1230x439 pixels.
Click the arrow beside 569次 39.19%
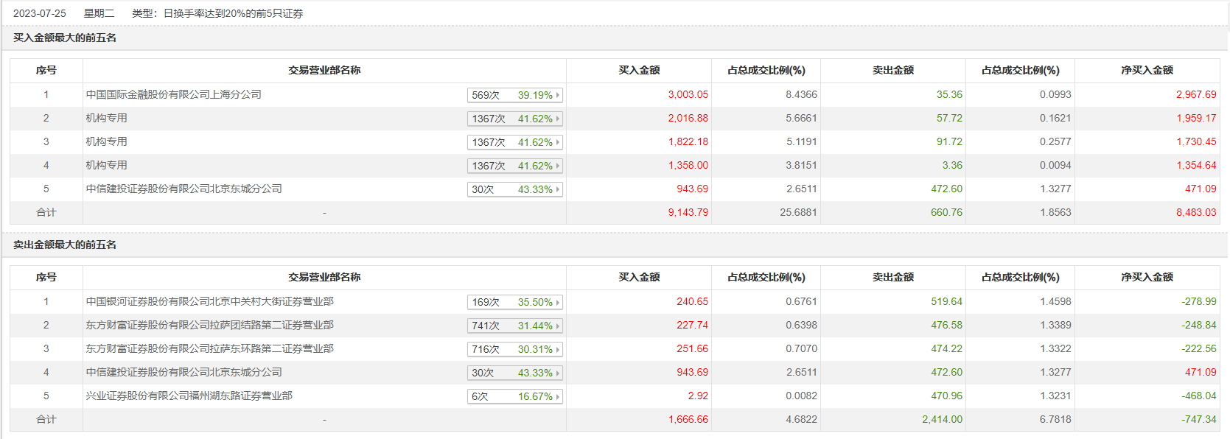coord(558,95)
